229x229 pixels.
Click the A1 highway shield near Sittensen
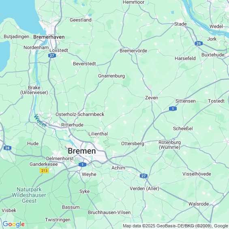point(173,109)
